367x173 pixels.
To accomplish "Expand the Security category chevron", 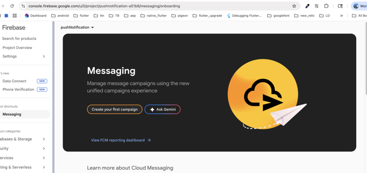I will point(44,148).
